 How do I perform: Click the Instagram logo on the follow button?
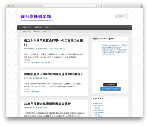coord(103,89)
